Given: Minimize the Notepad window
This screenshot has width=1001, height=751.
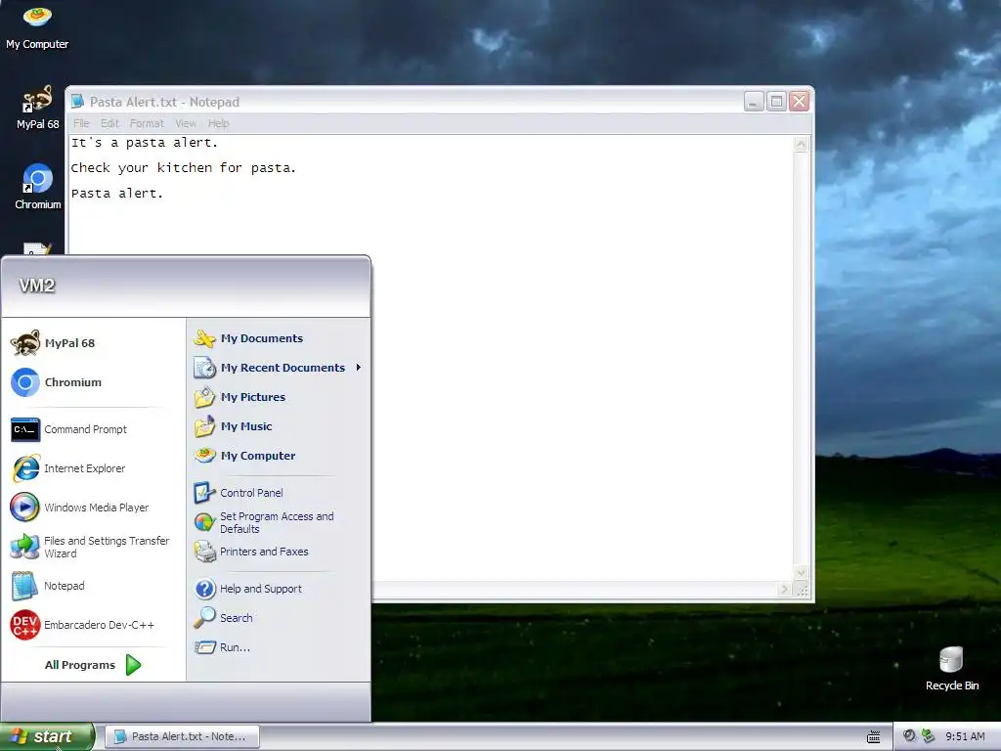Looking at the screenshot, I should (x=754, y=101).
